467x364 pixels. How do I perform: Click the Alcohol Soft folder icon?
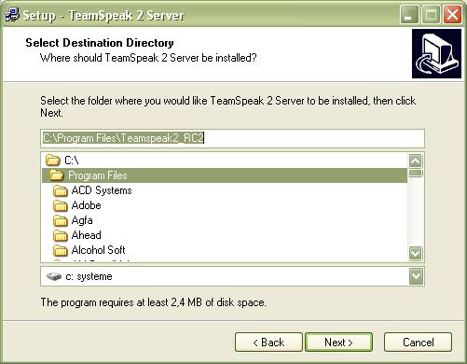tap(61, 250)
